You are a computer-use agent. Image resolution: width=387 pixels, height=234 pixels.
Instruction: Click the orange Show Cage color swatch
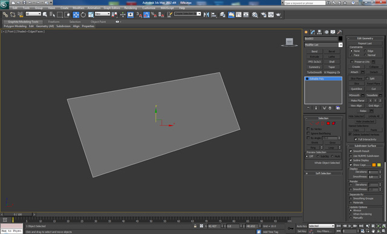point(374,165)
